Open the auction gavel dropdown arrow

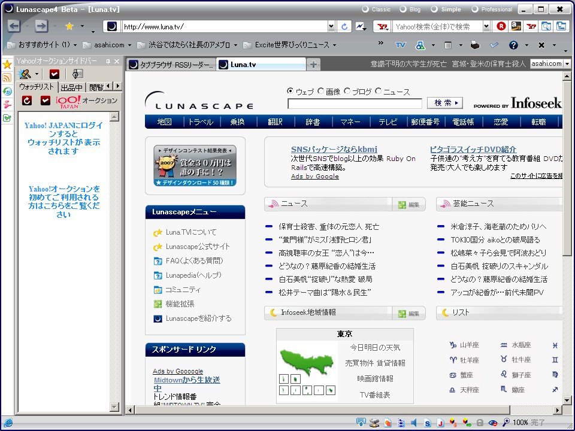click(x=37, y=74)
